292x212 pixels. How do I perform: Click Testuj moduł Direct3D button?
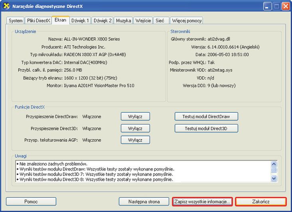206,128
